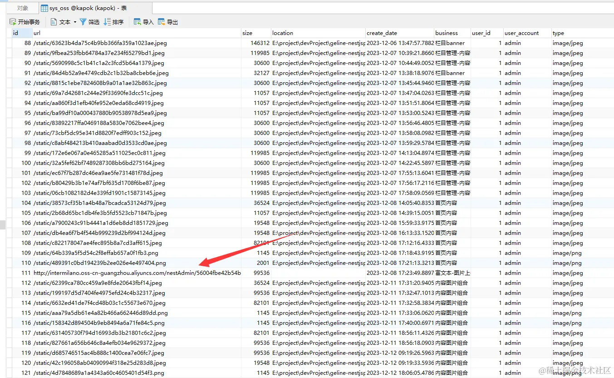Select the size cell 32127
This screenshot has height=378, width=614.
[256, 73]
